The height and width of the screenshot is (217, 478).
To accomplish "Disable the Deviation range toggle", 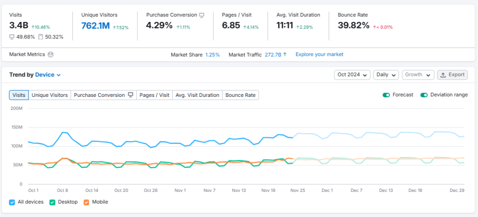I will tap(424, 95).
